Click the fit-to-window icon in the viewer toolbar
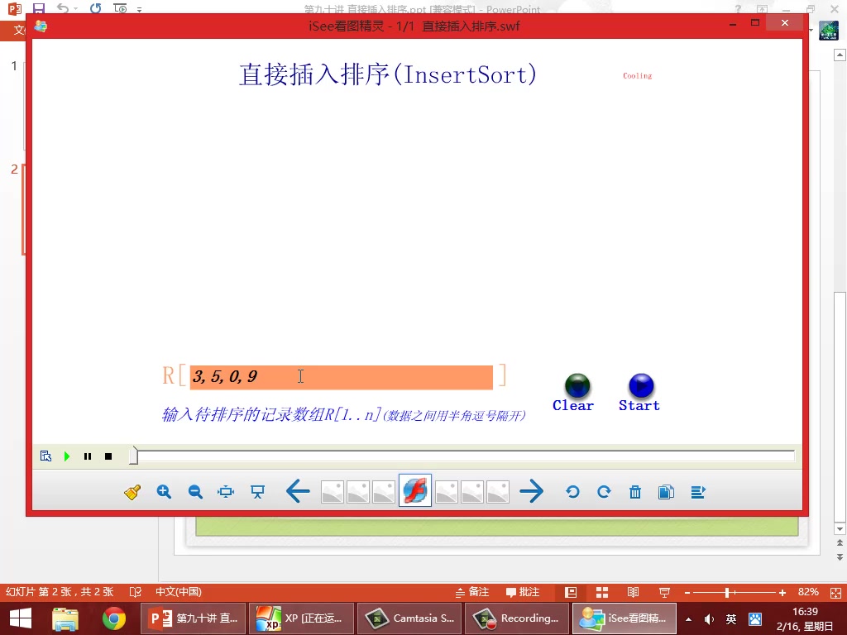This screenshot has height=635, width=847. coord(225,491)
